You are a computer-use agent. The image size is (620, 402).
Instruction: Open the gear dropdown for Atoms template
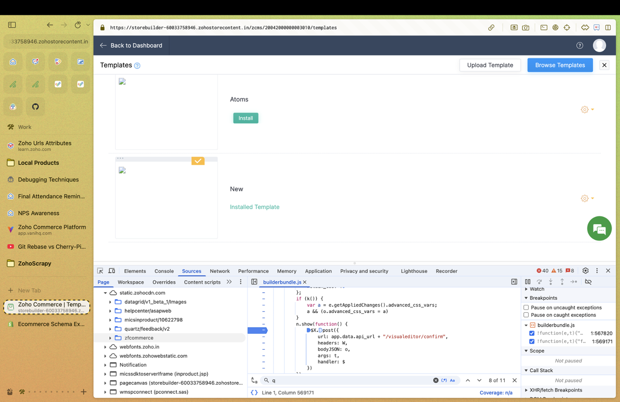pos(587,110)
